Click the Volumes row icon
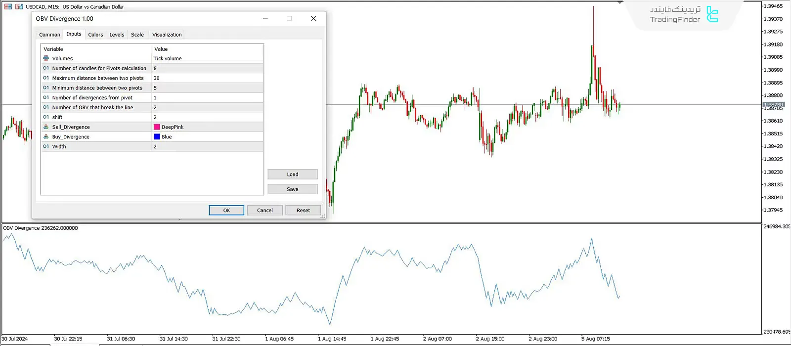 click(x=46, y=58)
